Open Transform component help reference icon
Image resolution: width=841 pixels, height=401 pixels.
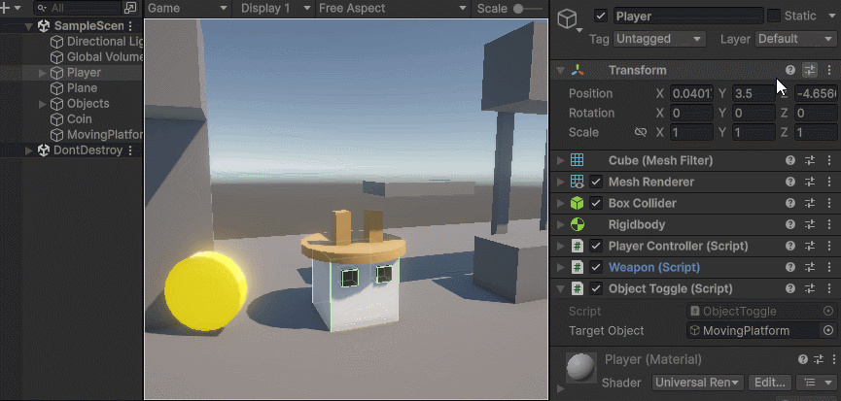790,70
